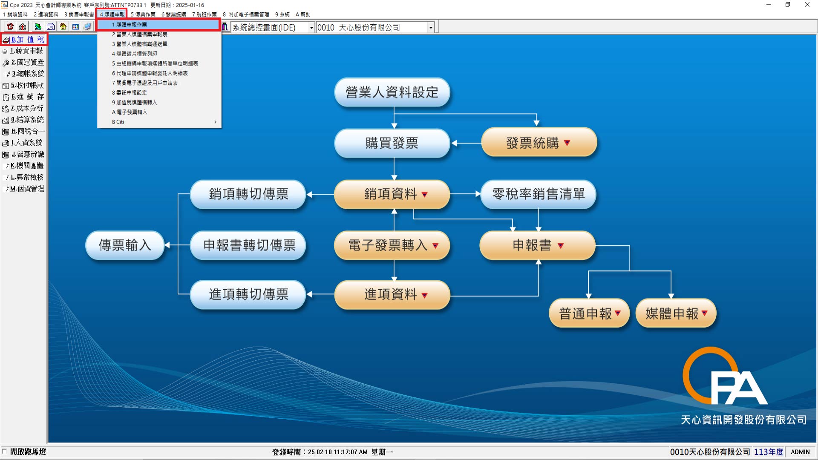Image resolution: width=818 pixels, height=460 pixels.
Task: Expand the B Citi submenu arrow
Action: tap(215, 122)
